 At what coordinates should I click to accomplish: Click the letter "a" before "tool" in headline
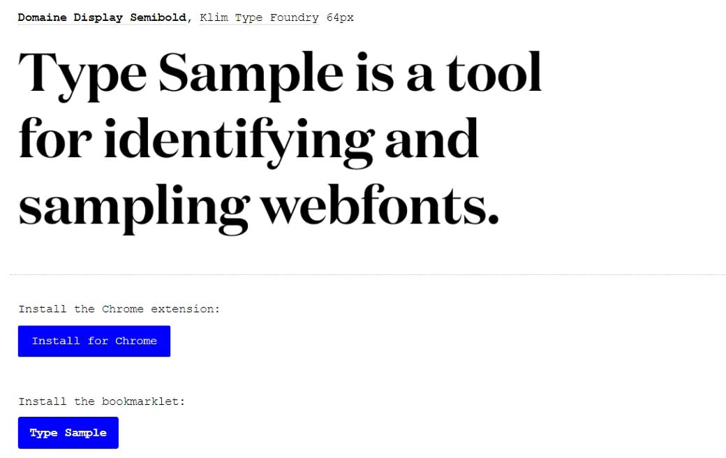click(x=421, y=75)
